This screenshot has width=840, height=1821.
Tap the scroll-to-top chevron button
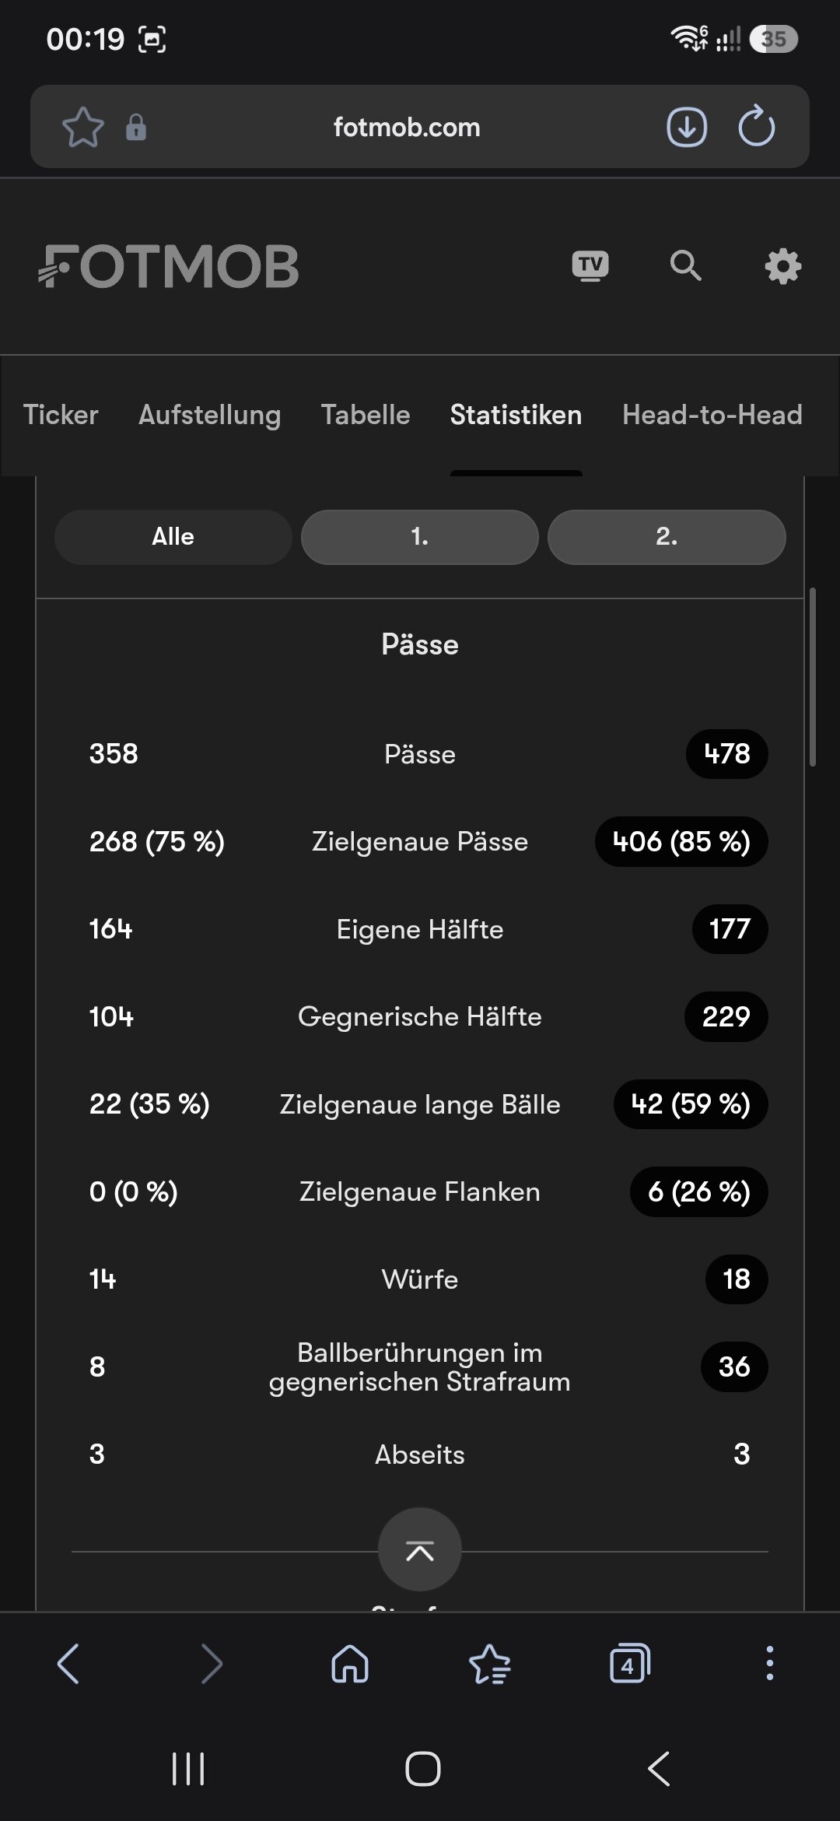(x=420, y=1550)
